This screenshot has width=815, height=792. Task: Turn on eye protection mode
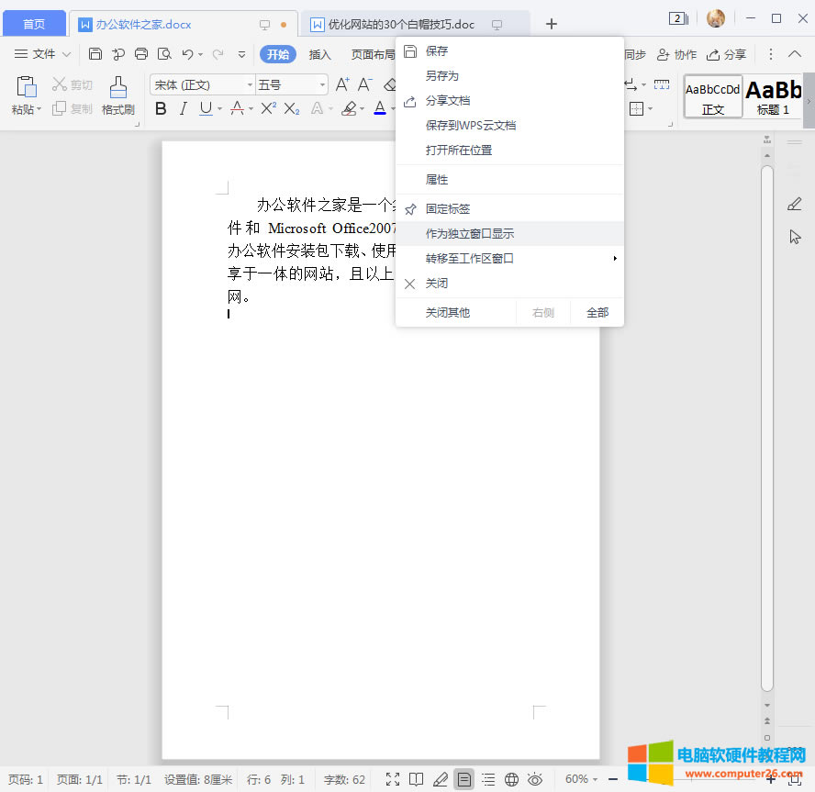coord(535,779)
